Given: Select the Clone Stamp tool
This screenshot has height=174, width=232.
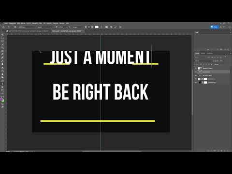Looking at the screenshot, I should click(2, 64).
